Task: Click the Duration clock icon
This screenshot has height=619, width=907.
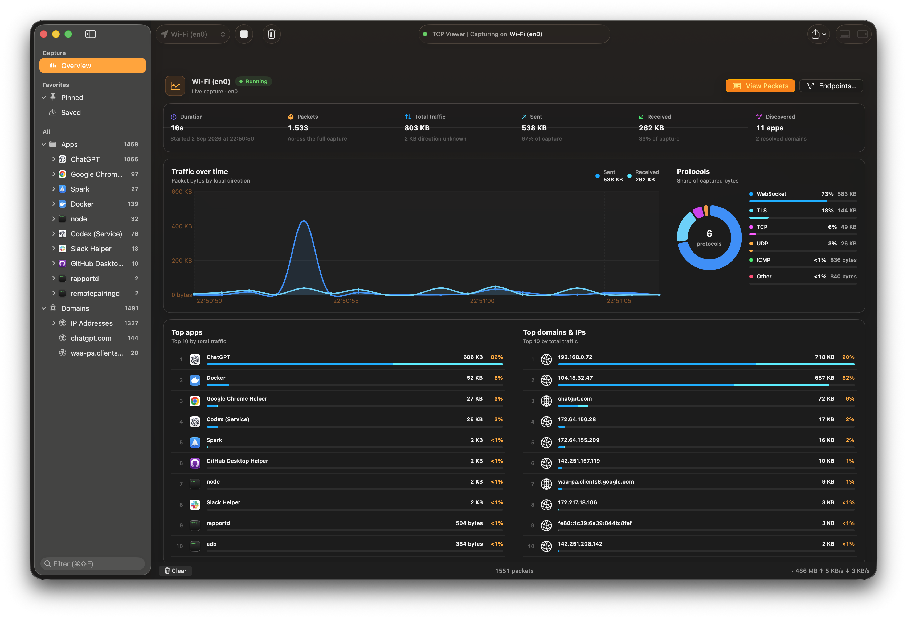Action: pyautogui.click(x=174, y=117)
